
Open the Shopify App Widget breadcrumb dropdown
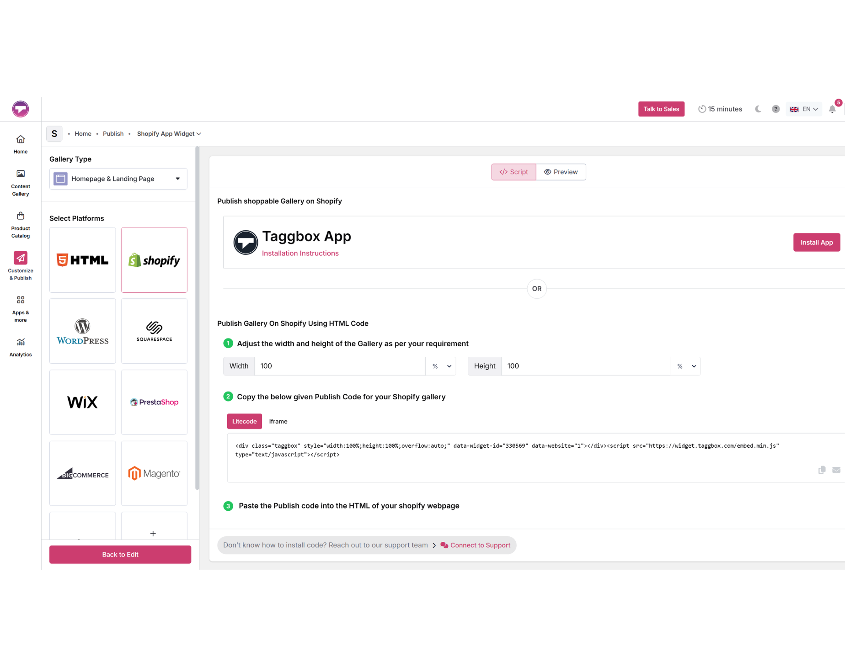169,133
